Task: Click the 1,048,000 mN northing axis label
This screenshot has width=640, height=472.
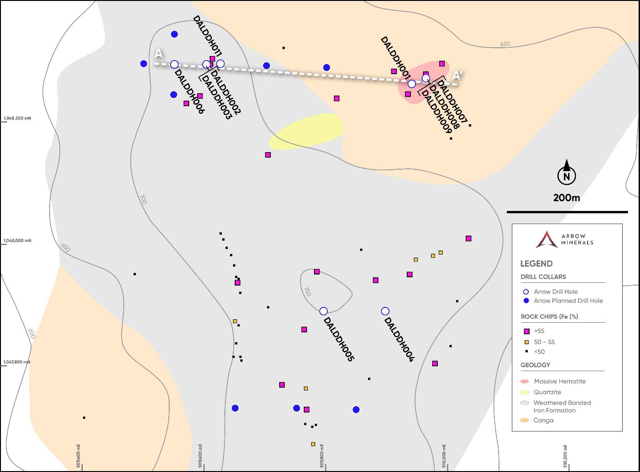Action: [18, 241]
